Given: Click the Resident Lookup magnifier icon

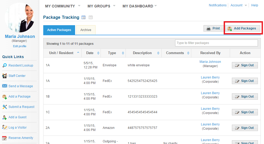Looking at the screenshot, I should (x=5, y=66).
